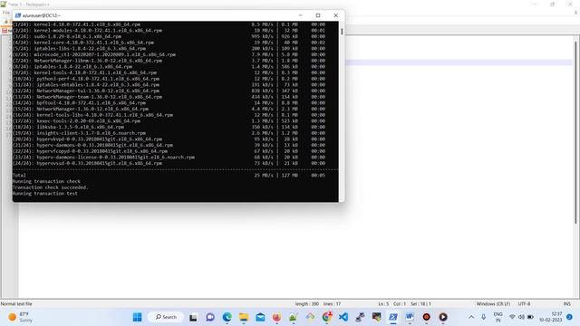
Task: Click 'Windows (CR LF)' line ending indicator
Action: pyautogui.click(x=493, y=304)
